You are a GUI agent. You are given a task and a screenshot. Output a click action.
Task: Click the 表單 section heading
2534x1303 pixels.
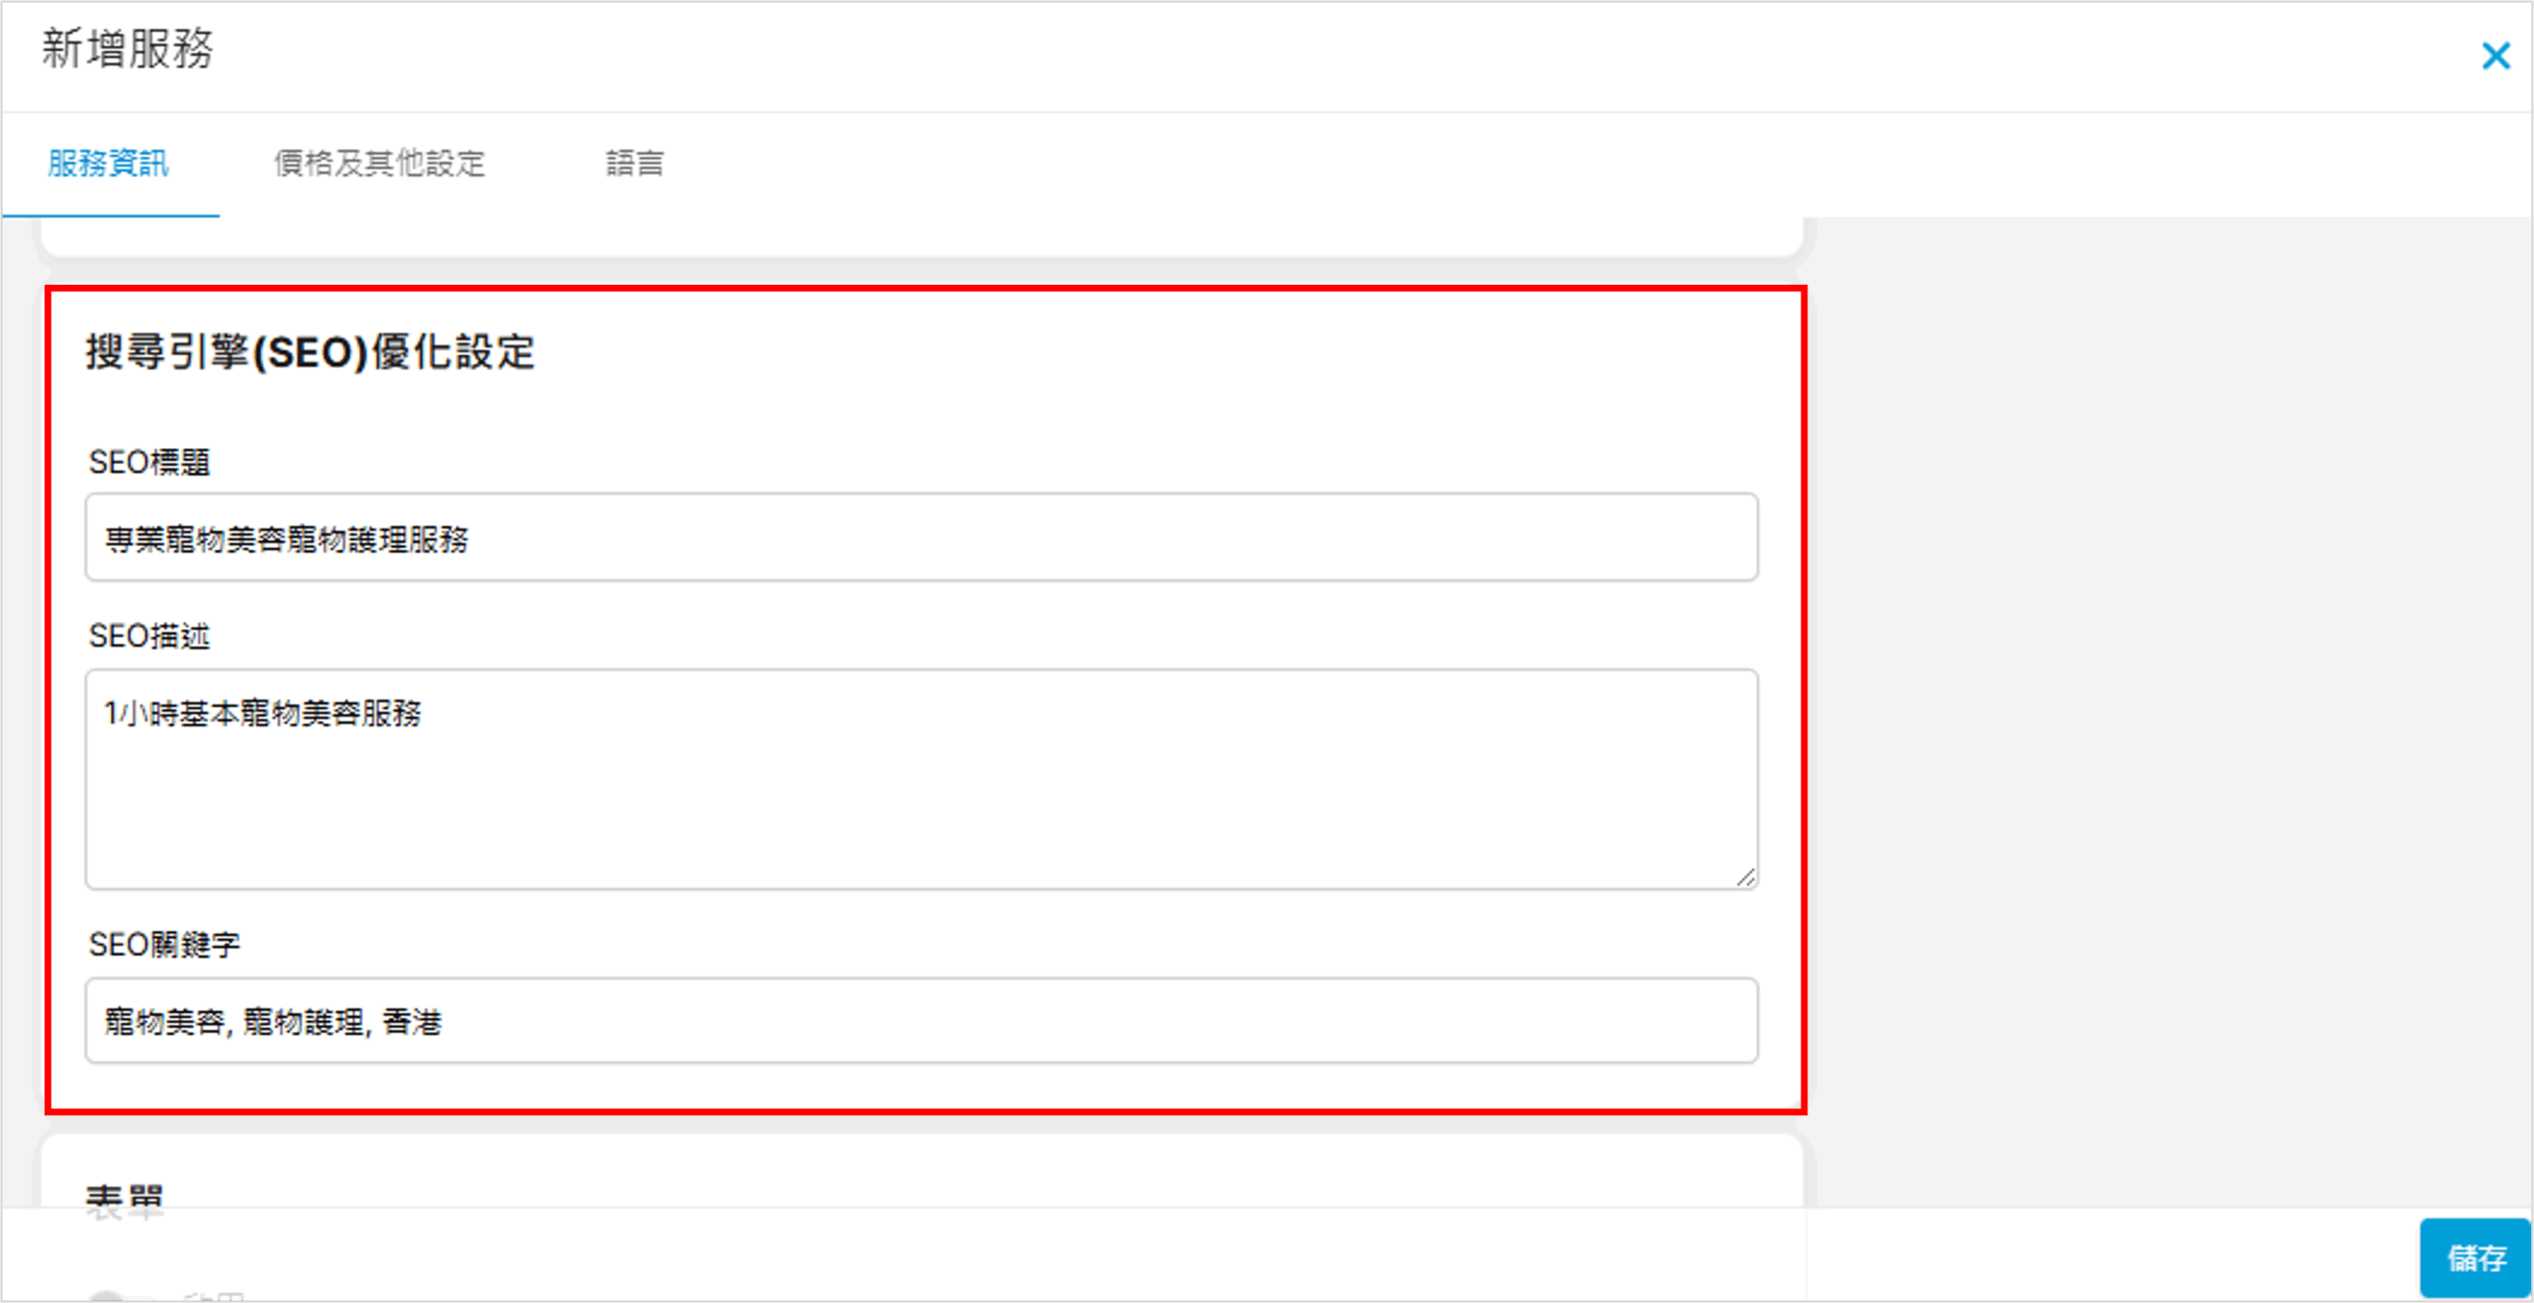click(x=124, y=1199)
